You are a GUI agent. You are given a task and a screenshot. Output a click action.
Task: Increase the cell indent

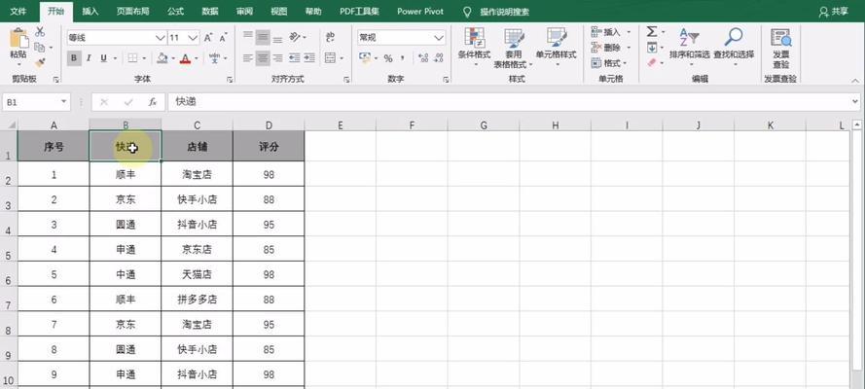pos(309,57)
